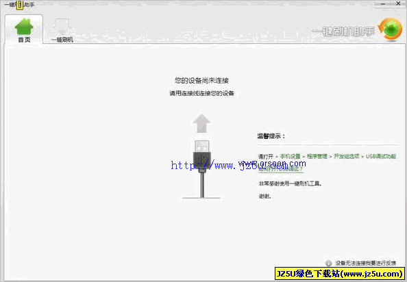Click the 一键刷机助手 logo icon
This screenshot has height=282, width=407.
(x=390, y=29)
